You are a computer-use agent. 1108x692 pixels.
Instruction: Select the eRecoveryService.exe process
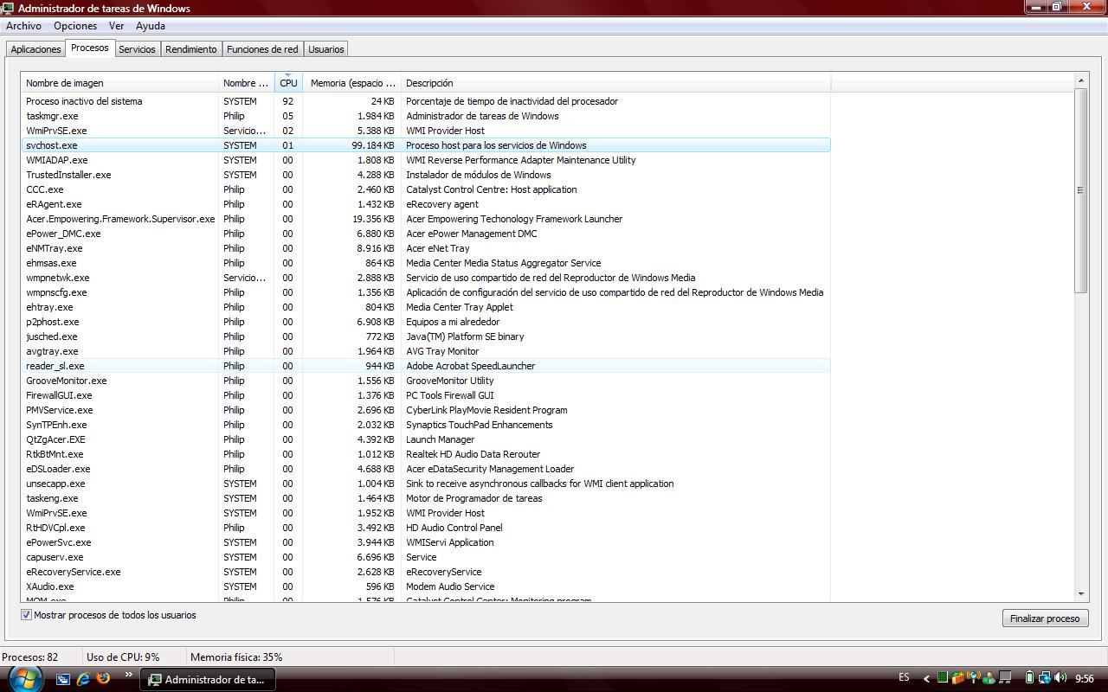[425, 572]
